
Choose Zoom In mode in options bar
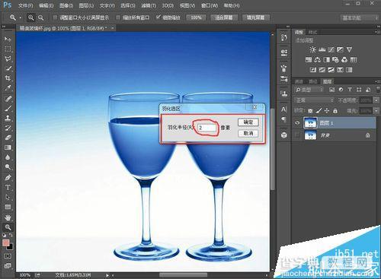[30, 17]
